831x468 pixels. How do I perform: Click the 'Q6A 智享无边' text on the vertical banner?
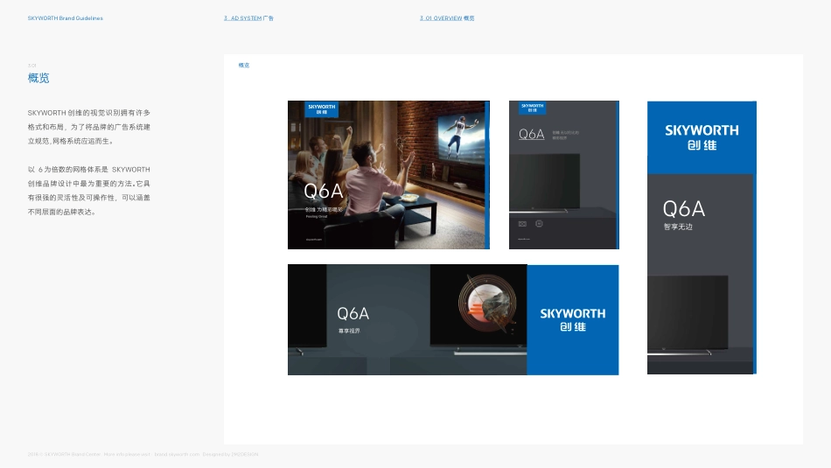coord(683,214)
